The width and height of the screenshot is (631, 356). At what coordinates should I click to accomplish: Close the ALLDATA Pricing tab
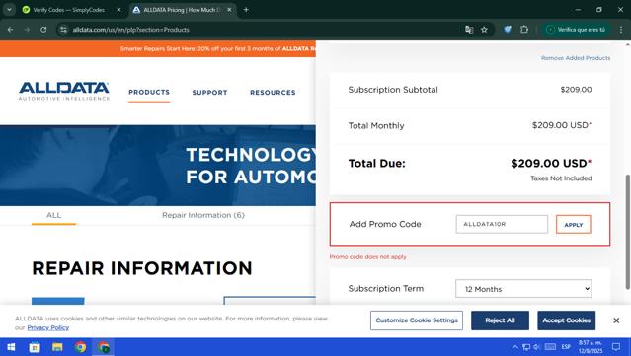[x=229, y=10]
